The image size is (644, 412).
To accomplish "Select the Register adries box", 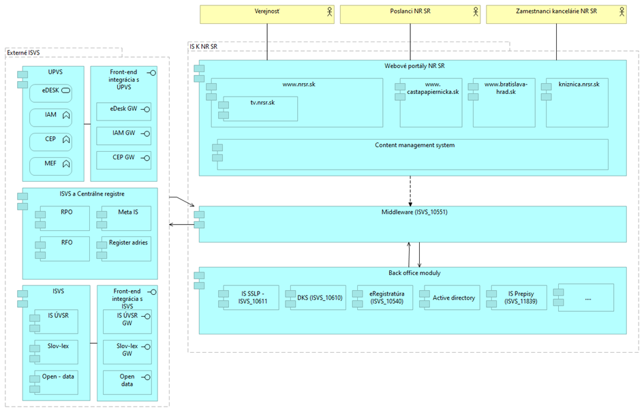I will pos(126,249).
